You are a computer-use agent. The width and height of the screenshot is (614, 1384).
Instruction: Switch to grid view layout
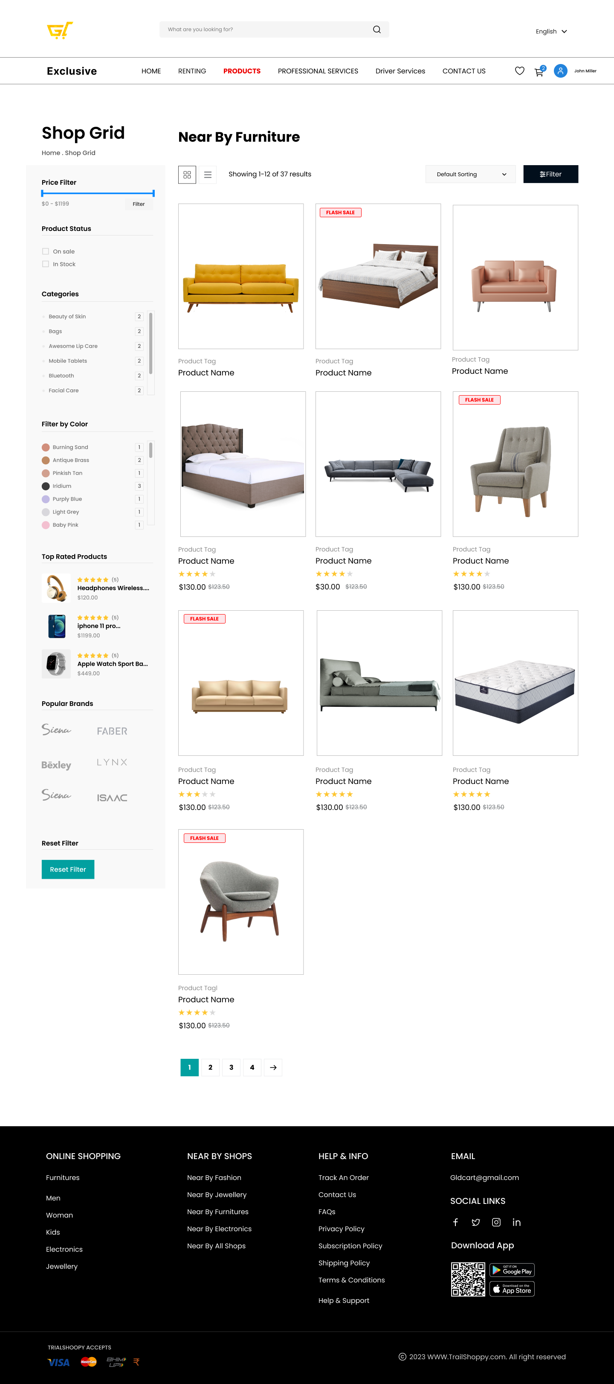pos(187,175)
